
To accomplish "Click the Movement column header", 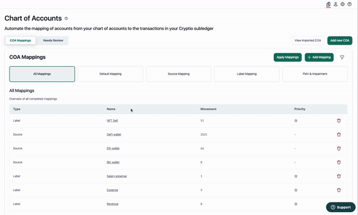I will coord(208,109).
